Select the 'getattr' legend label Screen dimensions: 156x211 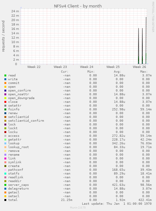coord(15,140)
